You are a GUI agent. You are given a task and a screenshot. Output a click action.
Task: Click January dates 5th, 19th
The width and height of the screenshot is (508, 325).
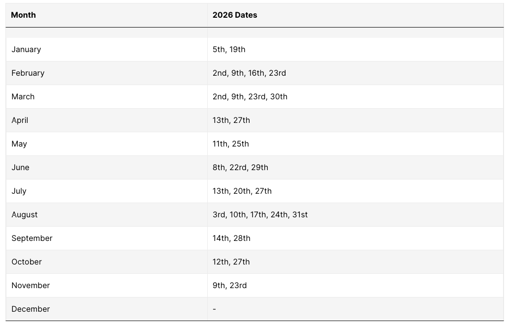coord(229,49)
